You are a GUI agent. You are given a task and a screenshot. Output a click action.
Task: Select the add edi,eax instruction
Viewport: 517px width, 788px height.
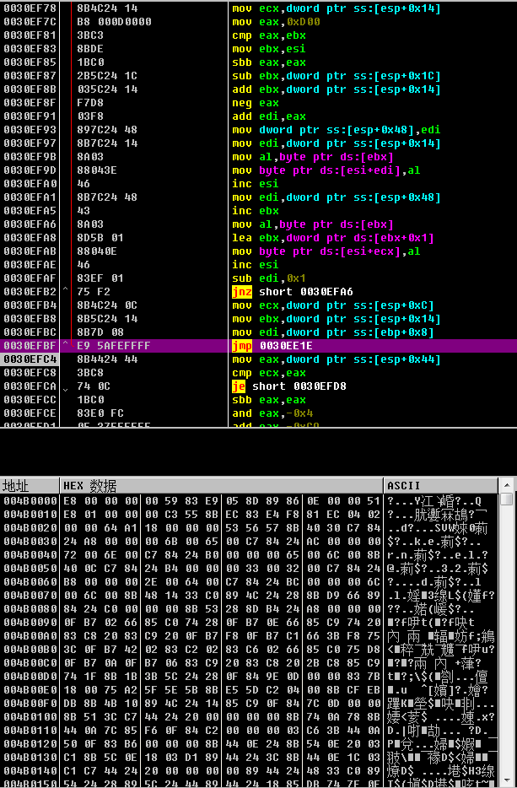pos(269,116)
